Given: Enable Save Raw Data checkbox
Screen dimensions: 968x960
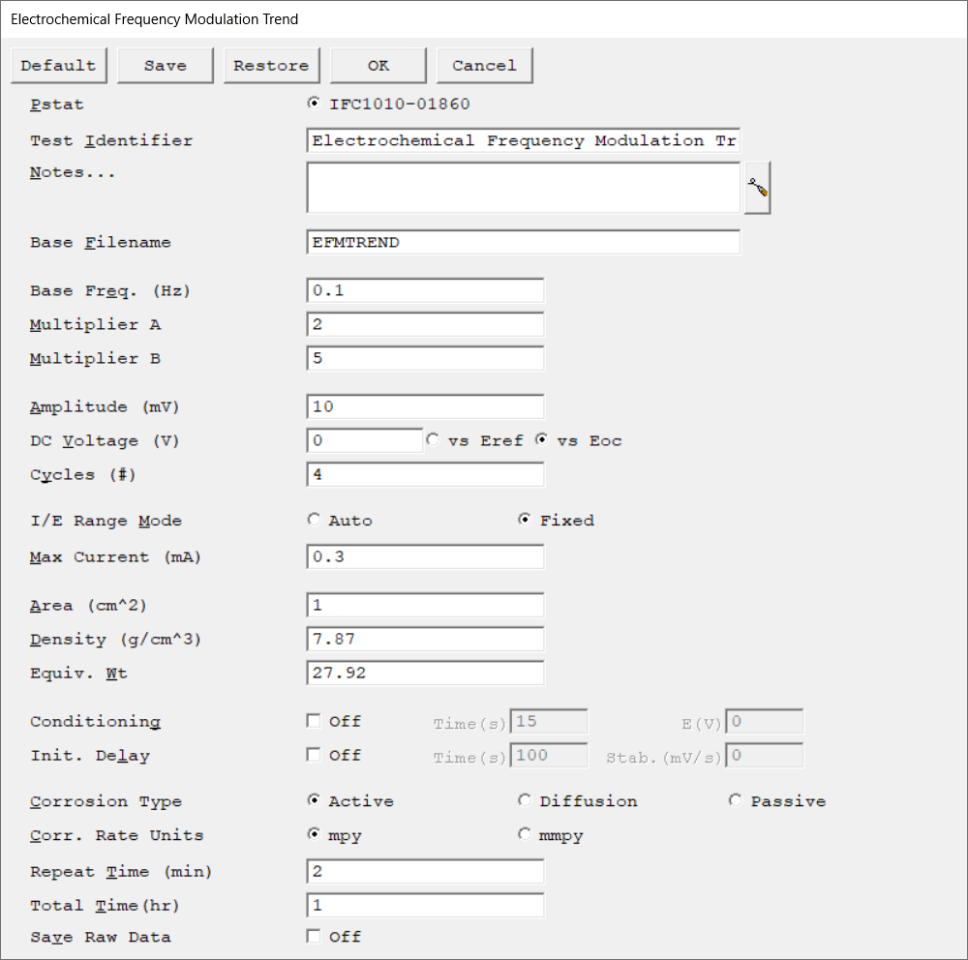Looking at the screenshot, I should pos(314,936).
